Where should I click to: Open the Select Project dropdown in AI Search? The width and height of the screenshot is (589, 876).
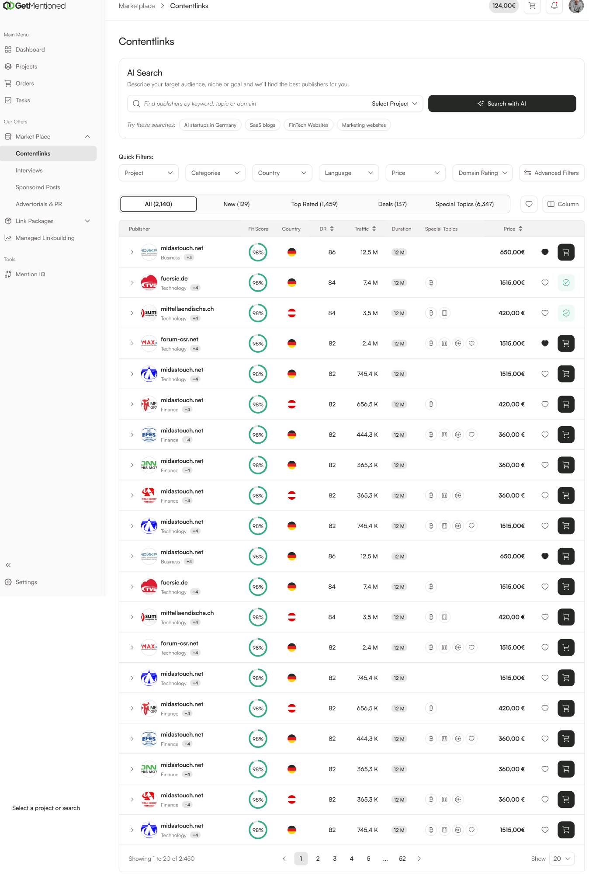tap(395, 104)
